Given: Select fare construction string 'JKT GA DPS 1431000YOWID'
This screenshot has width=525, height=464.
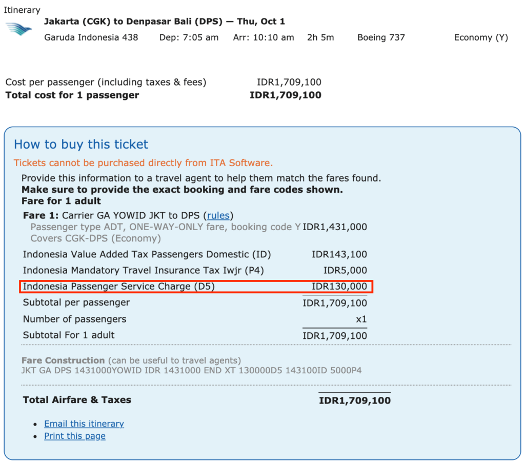Looking at the screenshot, I should (82, 371).
